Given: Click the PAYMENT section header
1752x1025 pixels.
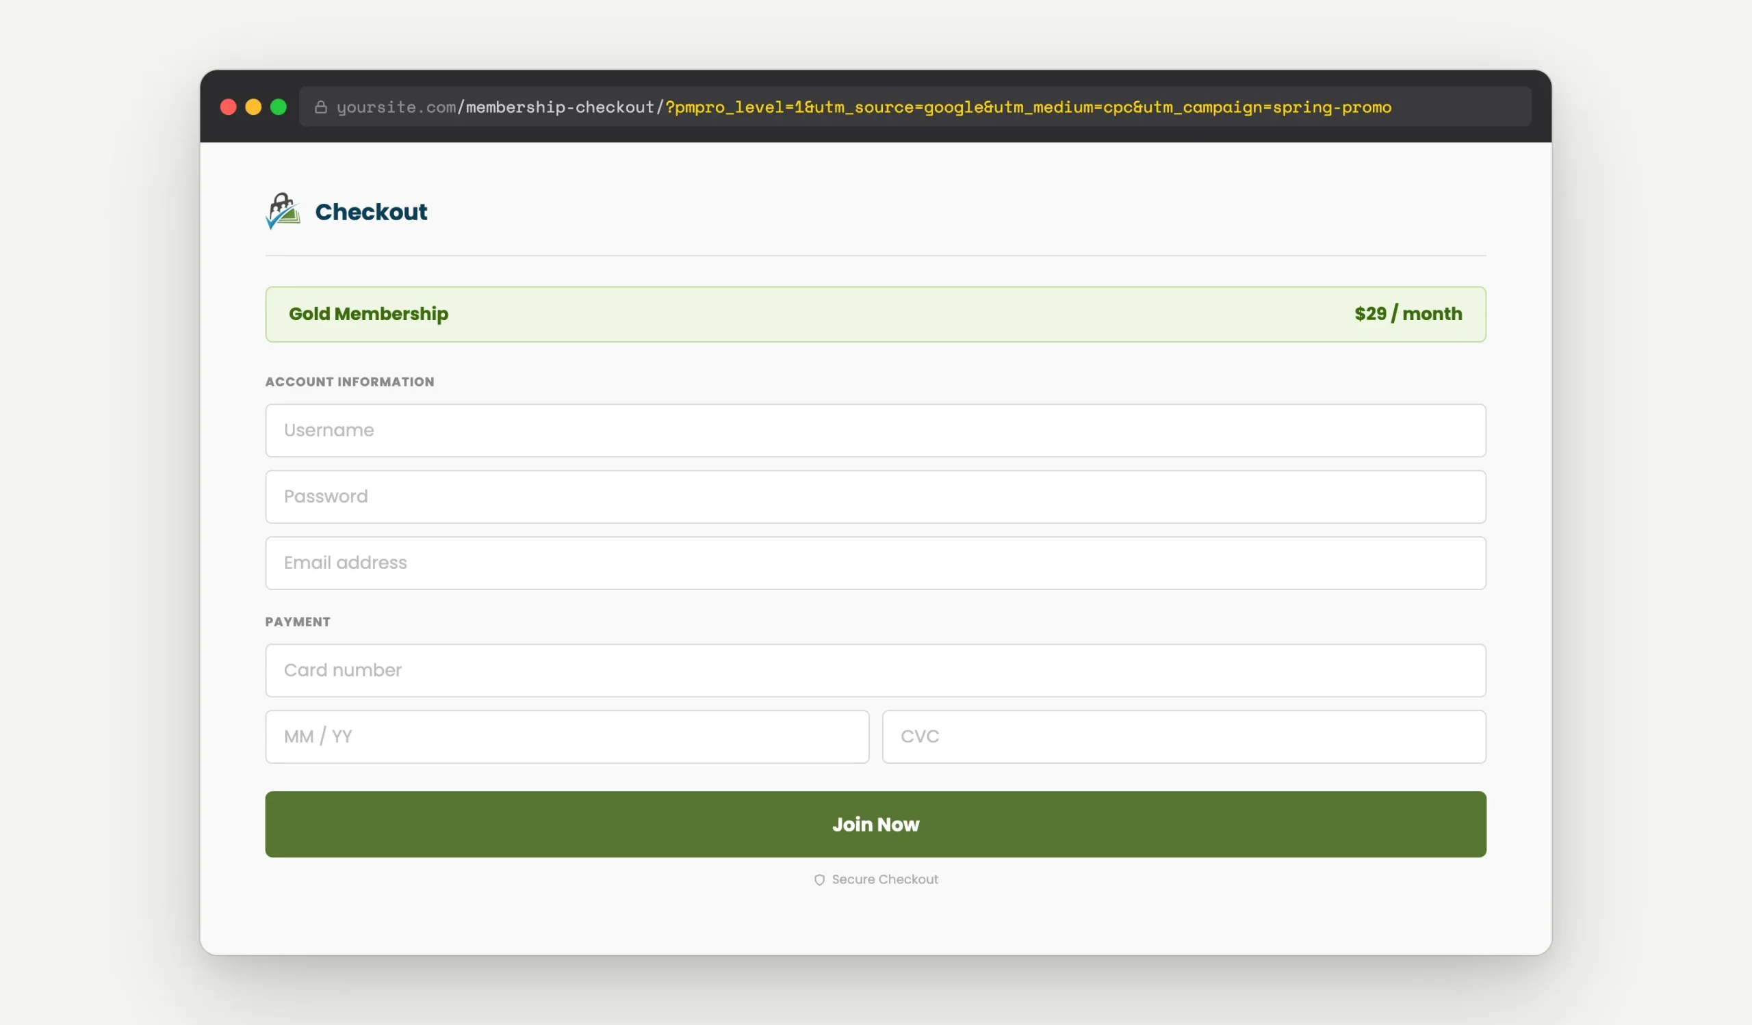Looking at the screenshot, I should point(298,622).
